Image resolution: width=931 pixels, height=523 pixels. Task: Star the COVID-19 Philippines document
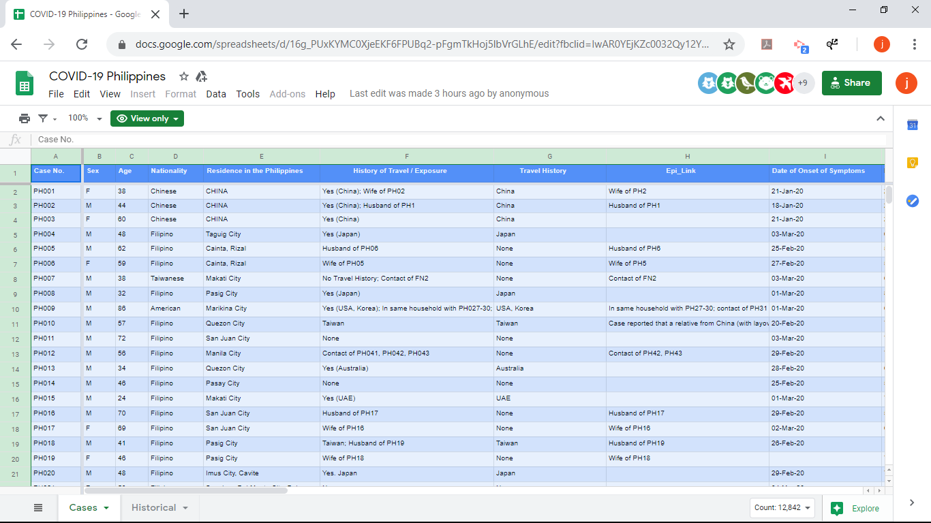click(183, 76)
